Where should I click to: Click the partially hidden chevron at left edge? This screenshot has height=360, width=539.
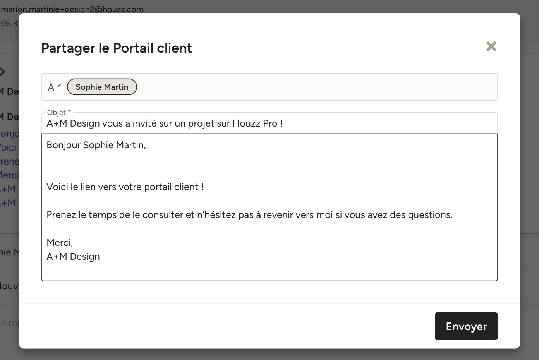click(x=2, y=72)
